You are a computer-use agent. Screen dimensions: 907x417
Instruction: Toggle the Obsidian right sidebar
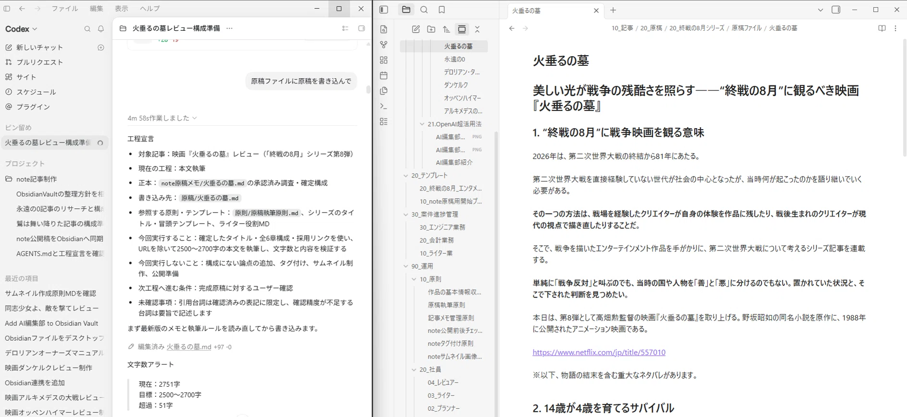[x=836, y=10]
